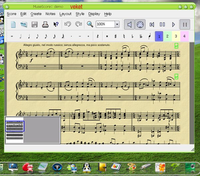Click the Undo arrow icon

click(x=68, y=24)
